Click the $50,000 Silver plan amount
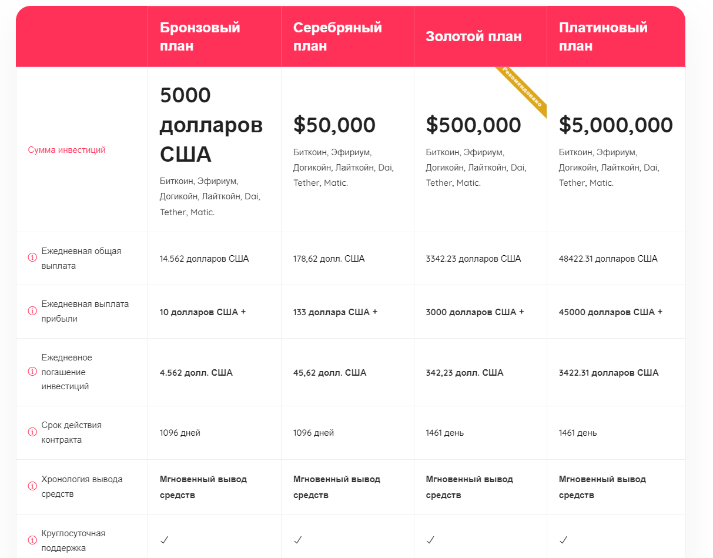Image resolution: width=713 pixels, height=558 pixels. click(334, 125)
